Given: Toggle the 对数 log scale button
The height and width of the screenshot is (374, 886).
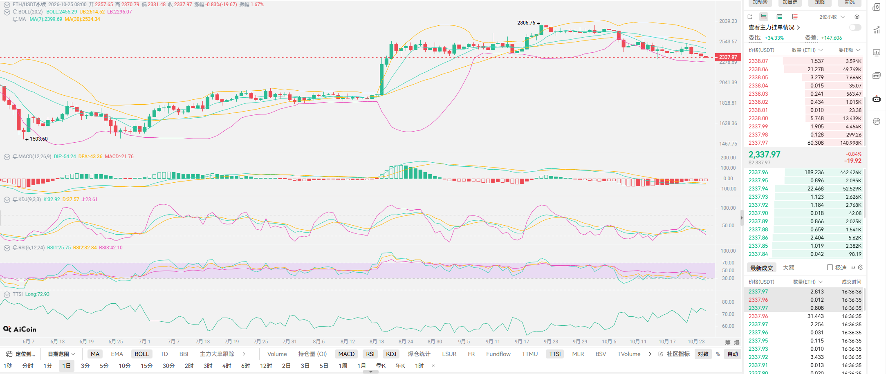Looking at the screenshot, I should tap(703, 354).
